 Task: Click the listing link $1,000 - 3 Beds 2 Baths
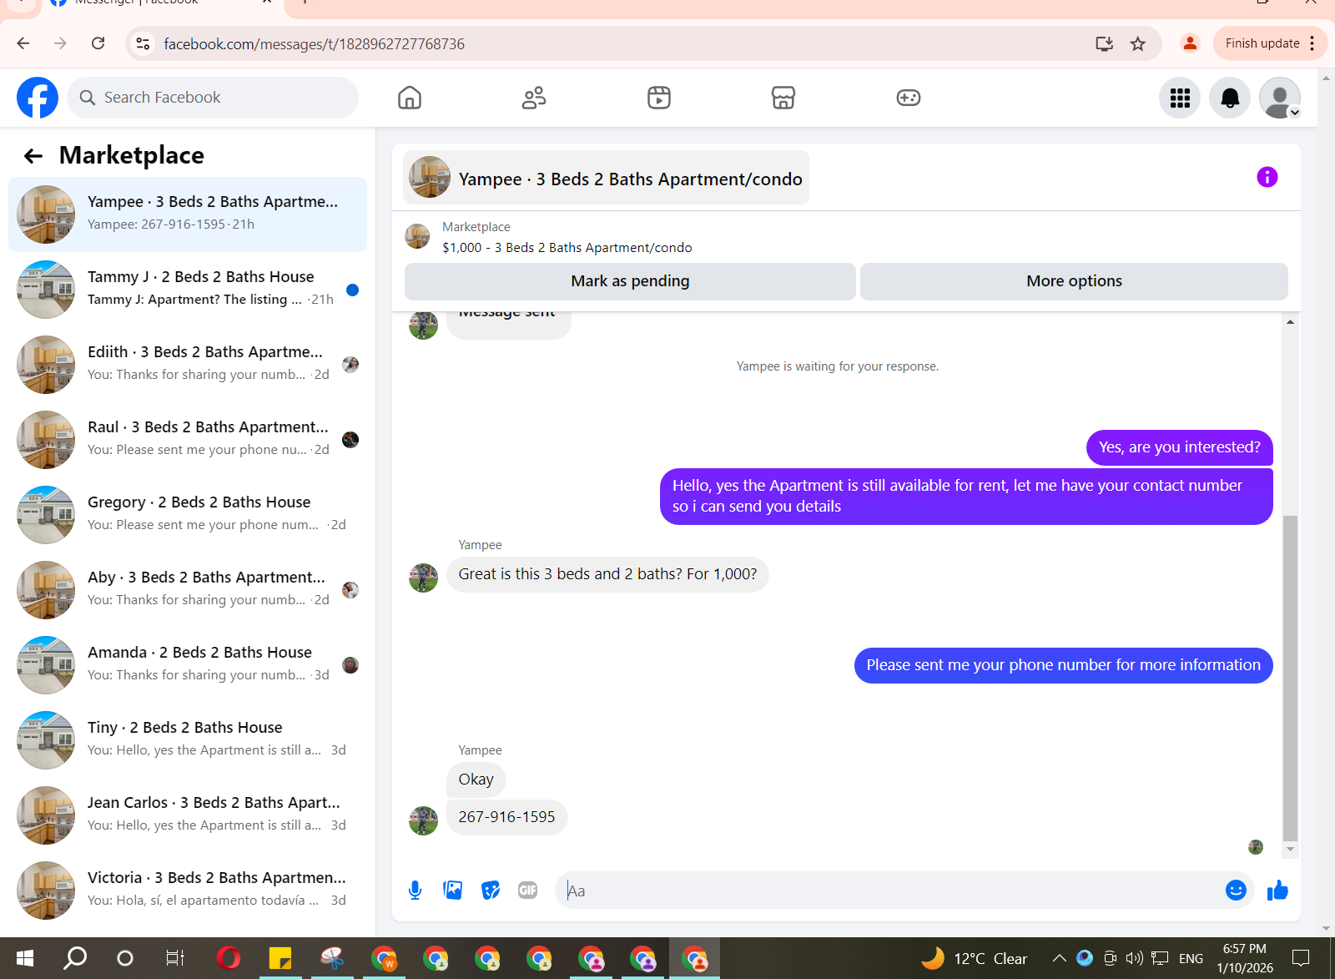tap(567, 248)
